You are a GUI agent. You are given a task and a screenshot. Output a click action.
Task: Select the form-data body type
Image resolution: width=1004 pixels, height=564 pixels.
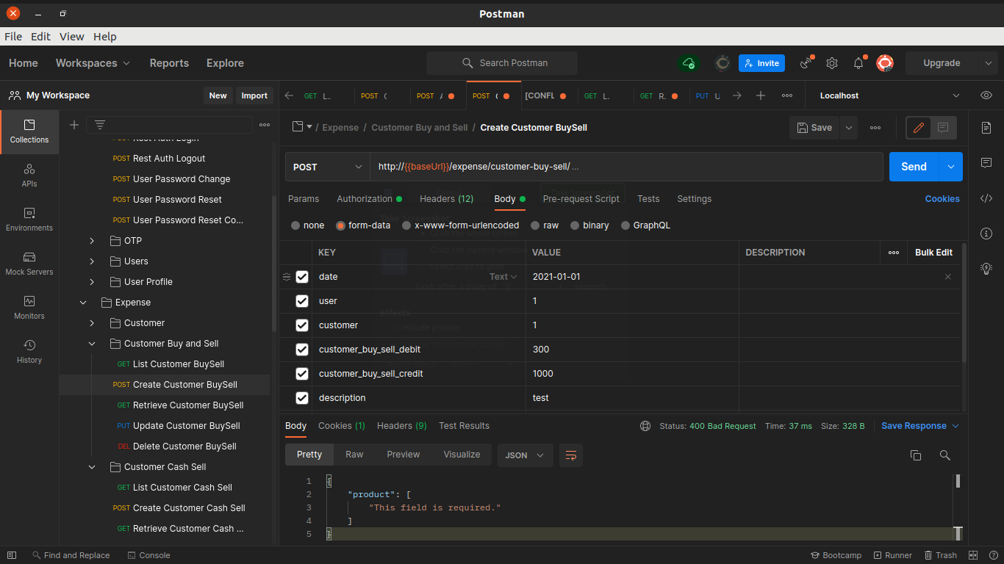click(340, 225)
